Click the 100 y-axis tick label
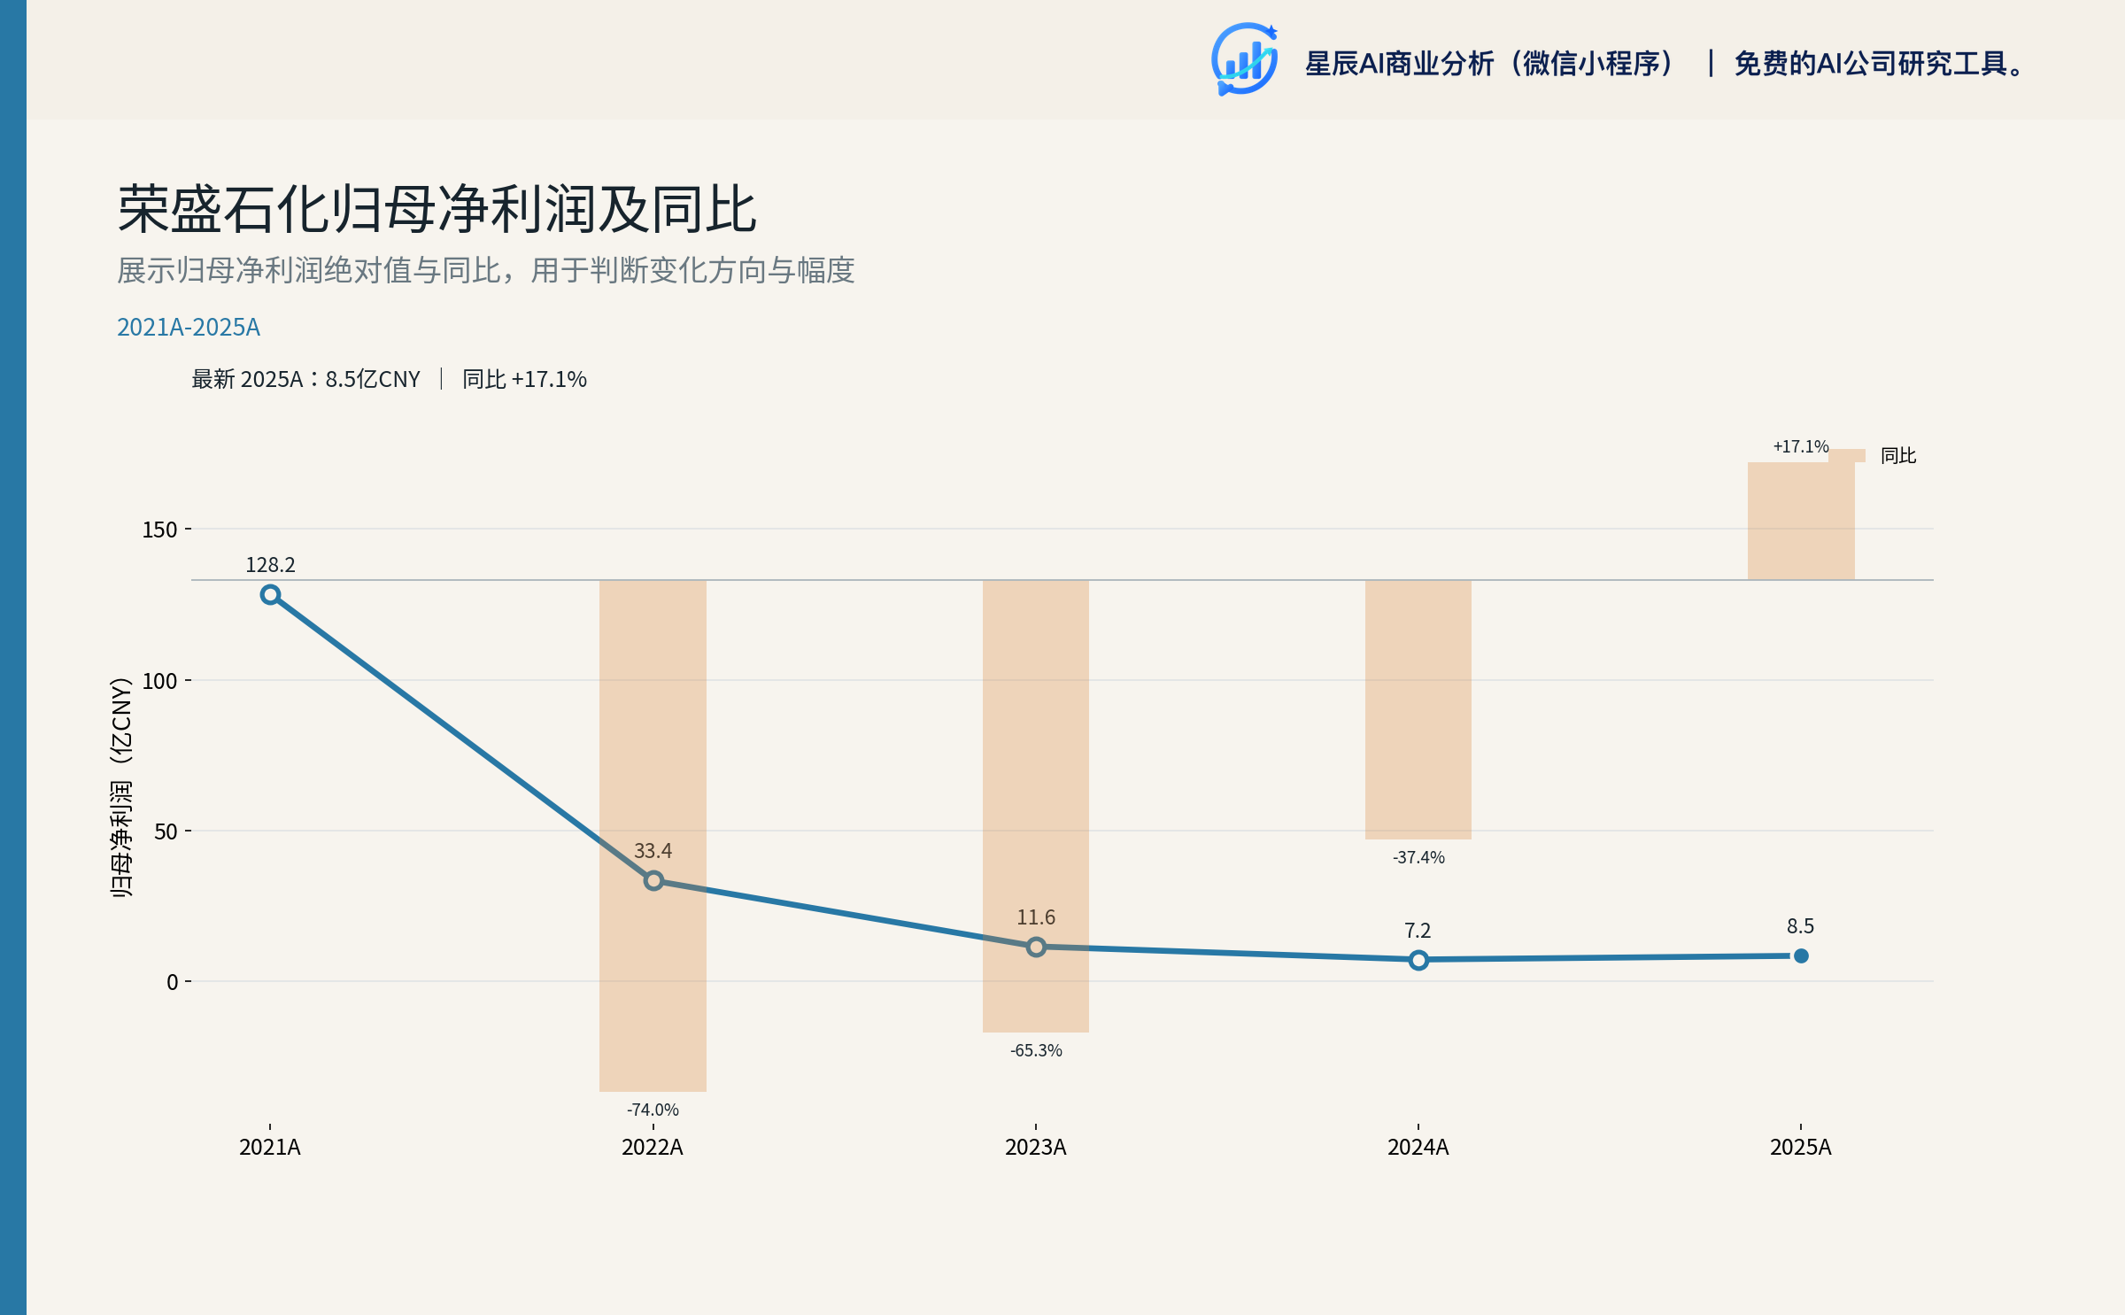2125x1315 pixels. tap(160, 681)
